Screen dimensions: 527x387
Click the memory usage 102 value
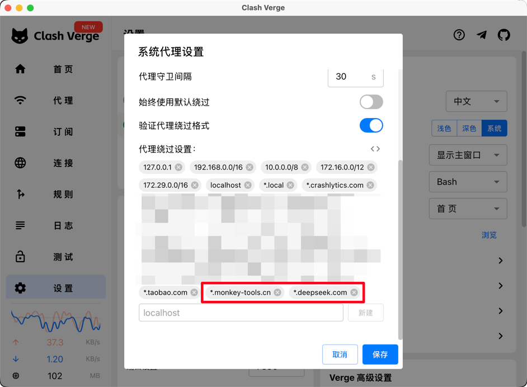pos(55,376)
